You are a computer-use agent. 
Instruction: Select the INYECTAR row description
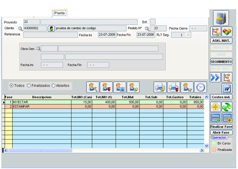pyautogui.click(x=42, y=102)
